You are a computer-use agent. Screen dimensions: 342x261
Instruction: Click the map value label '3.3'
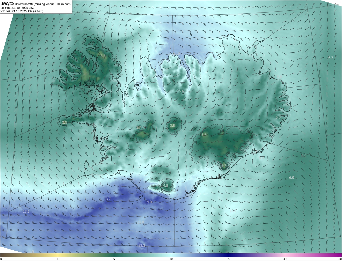(64, 123)
